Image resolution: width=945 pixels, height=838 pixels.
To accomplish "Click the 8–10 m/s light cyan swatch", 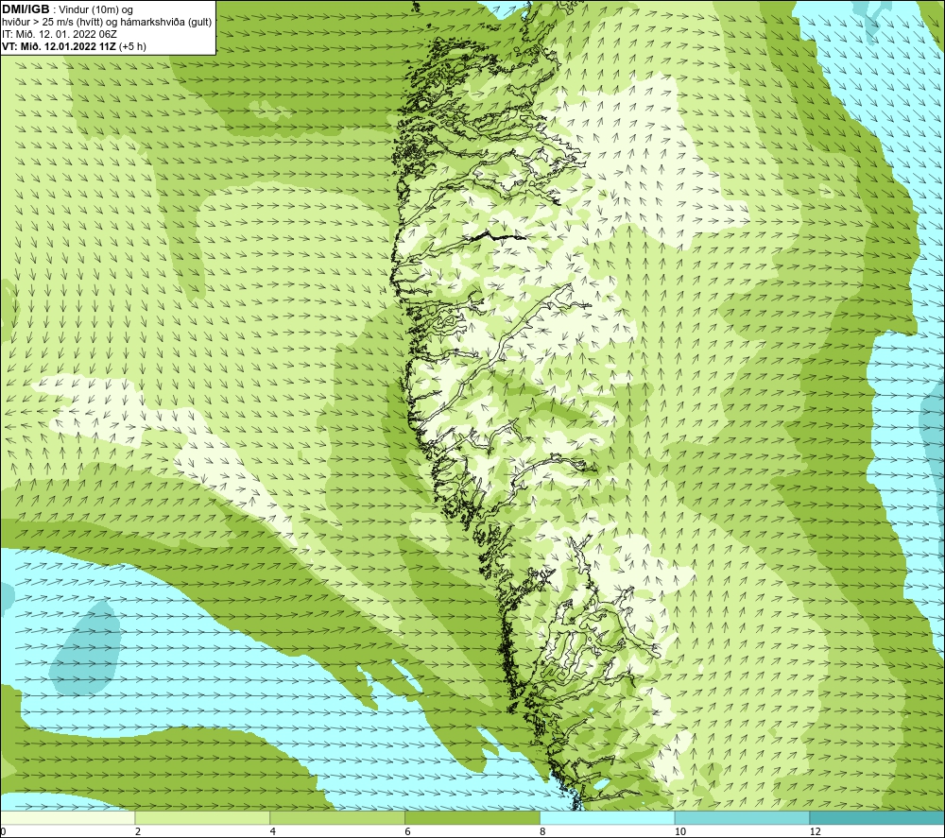I will click(608, 817).
